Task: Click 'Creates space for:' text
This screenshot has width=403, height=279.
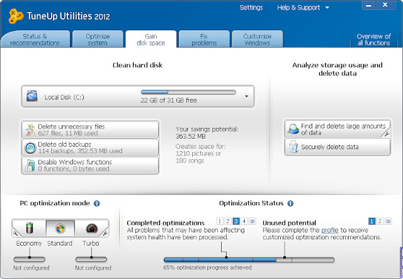Action: [200, 146]
